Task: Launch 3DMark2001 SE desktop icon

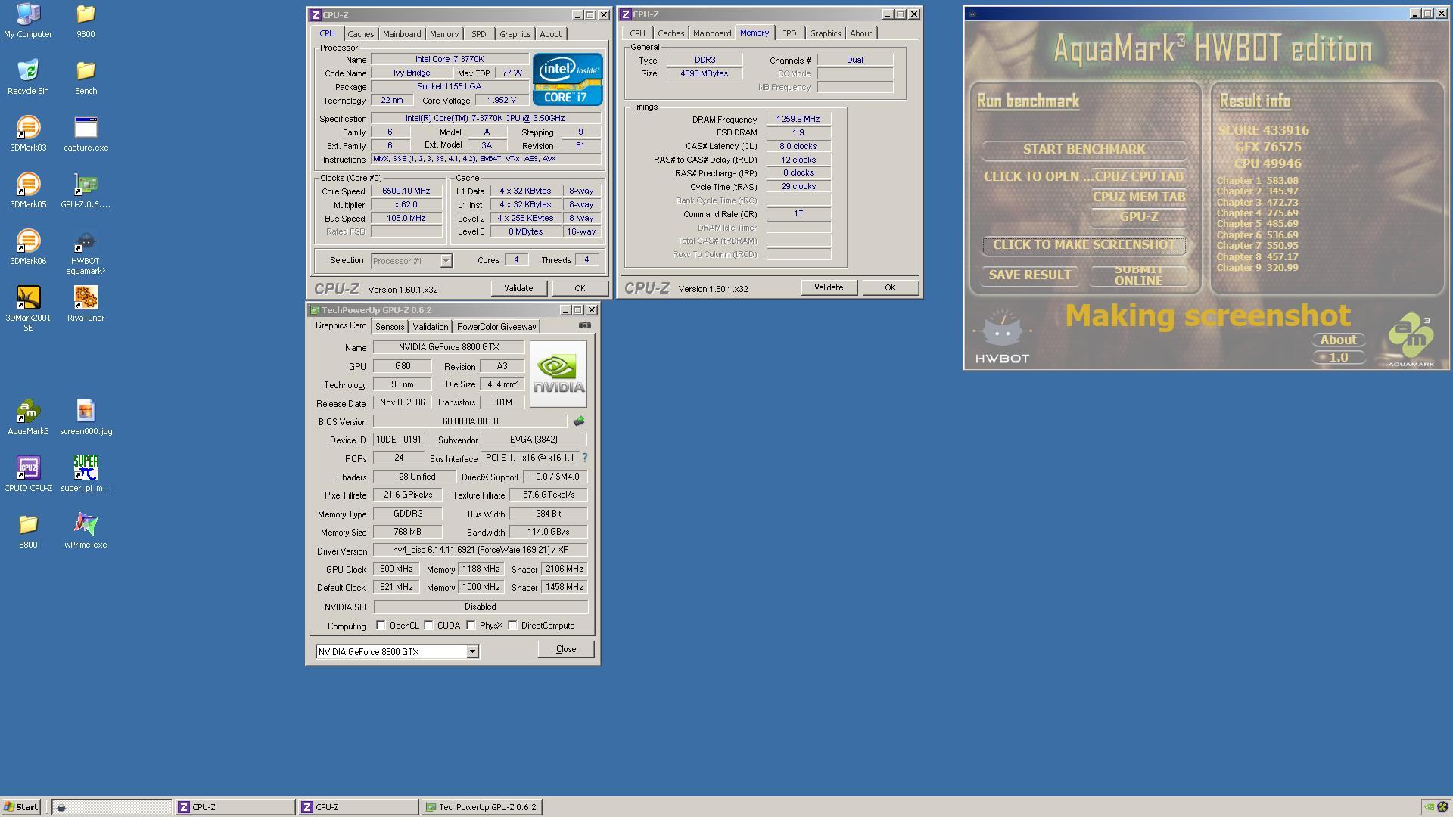Action: (x=28, y=309)
